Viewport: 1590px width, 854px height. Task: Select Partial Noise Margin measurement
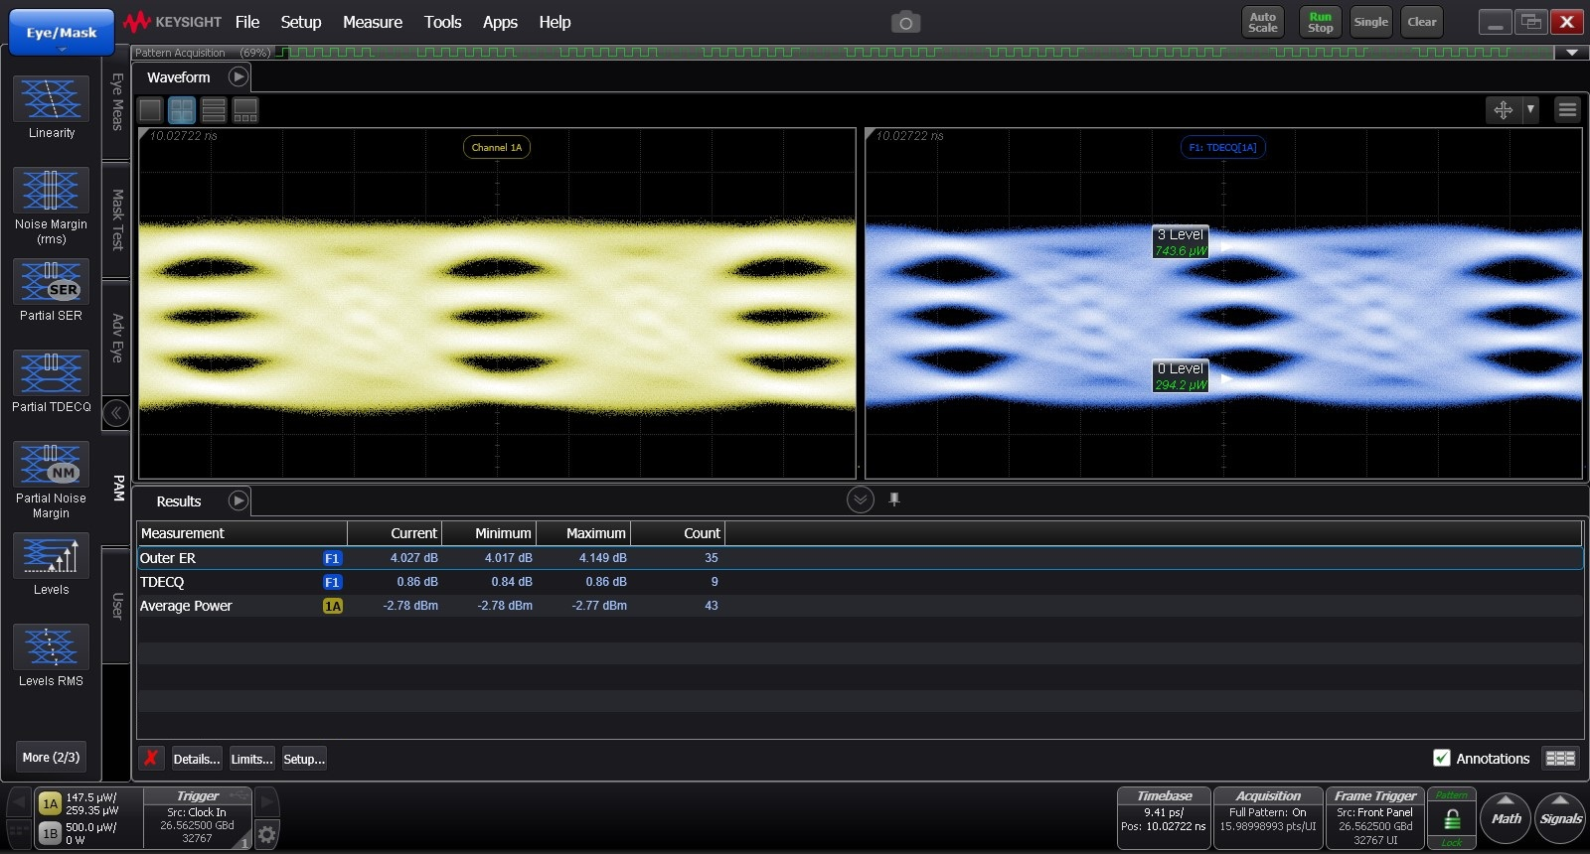(x=51, y=481)
